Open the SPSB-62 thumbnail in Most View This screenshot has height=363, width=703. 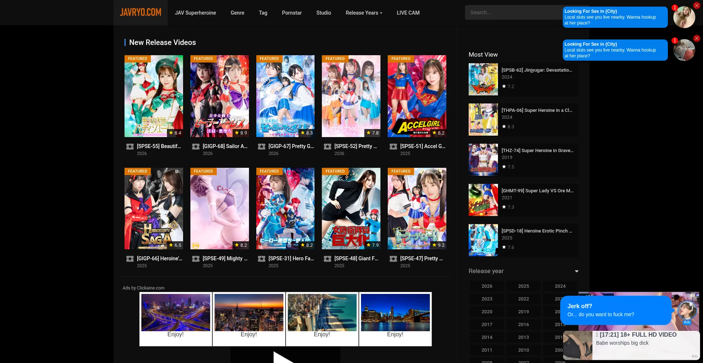click(483, 79)
